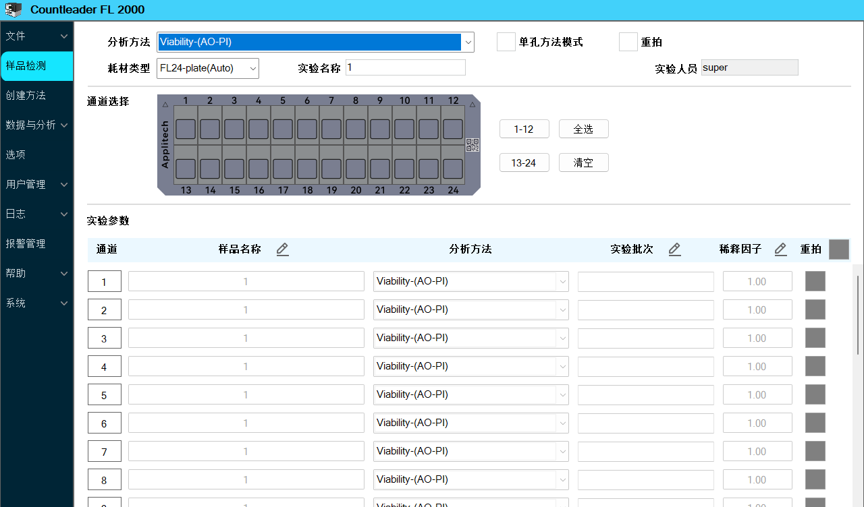Select well 13 on the plate
This screenshot has height=507, width=864.
[186, 169]
